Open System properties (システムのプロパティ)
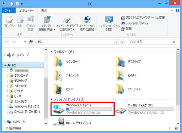182x133 pixels. (135, 23)
